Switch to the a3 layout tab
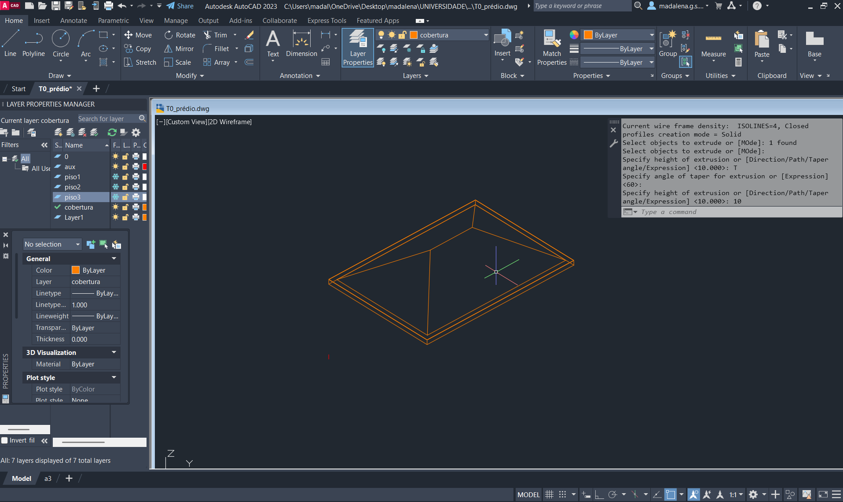Image resolution: width=843 pixels, height=502 pixels. click(48, 479)
